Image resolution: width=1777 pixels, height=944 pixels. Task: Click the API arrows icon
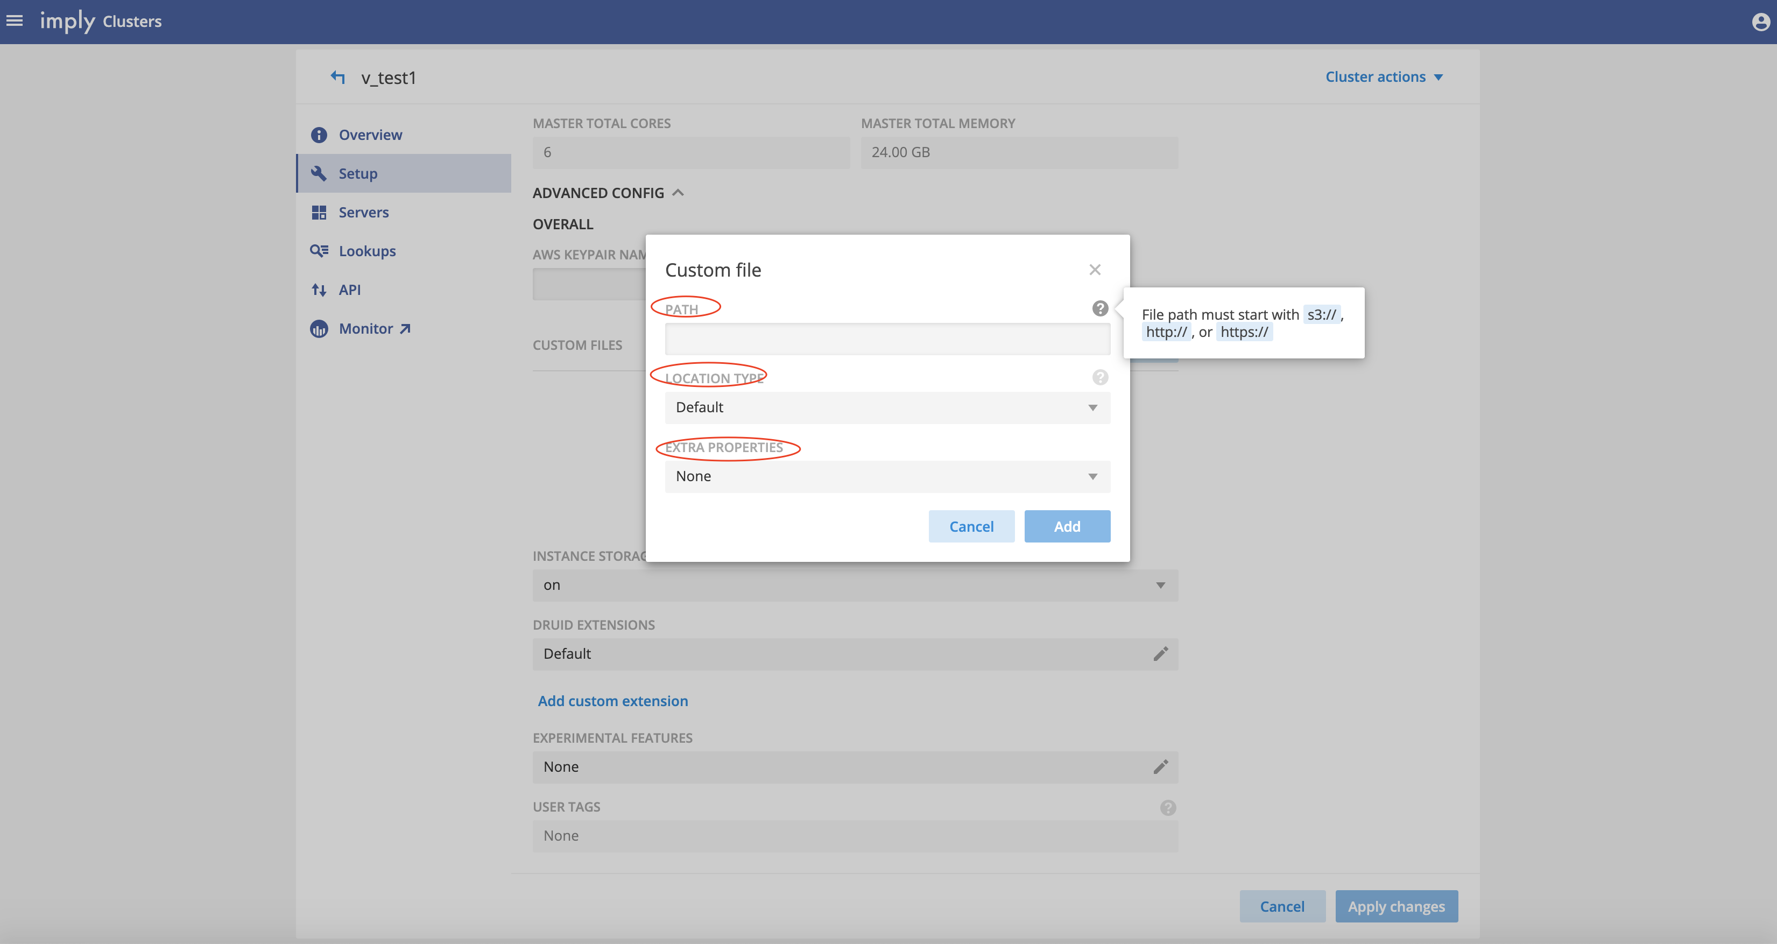click(319, 290)
